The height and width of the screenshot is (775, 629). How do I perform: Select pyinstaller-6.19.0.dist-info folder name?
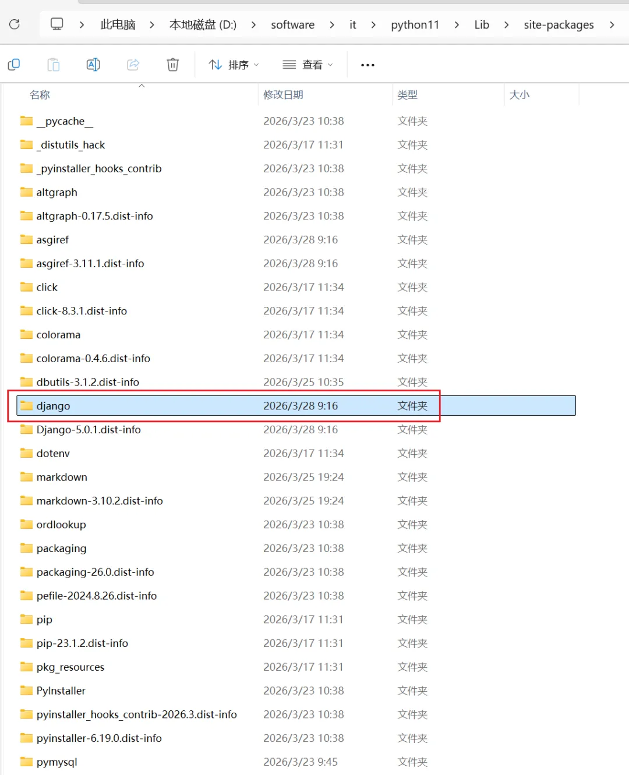[99, 738]
